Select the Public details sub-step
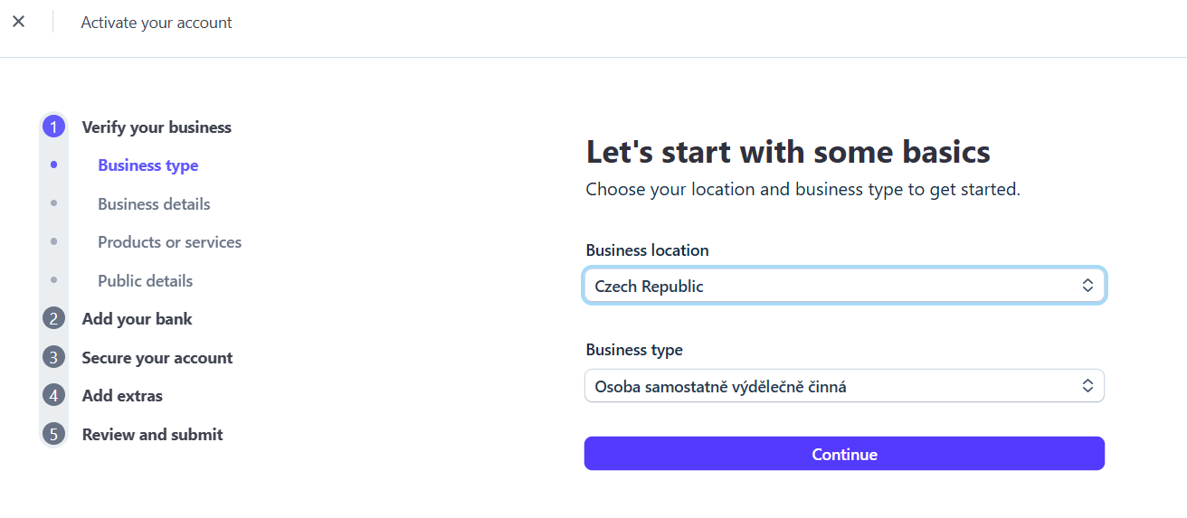1187x518 pixels. point(145,281)
